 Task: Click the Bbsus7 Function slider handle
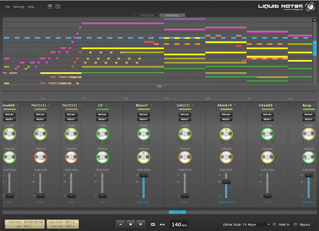[x=142, y=175]
